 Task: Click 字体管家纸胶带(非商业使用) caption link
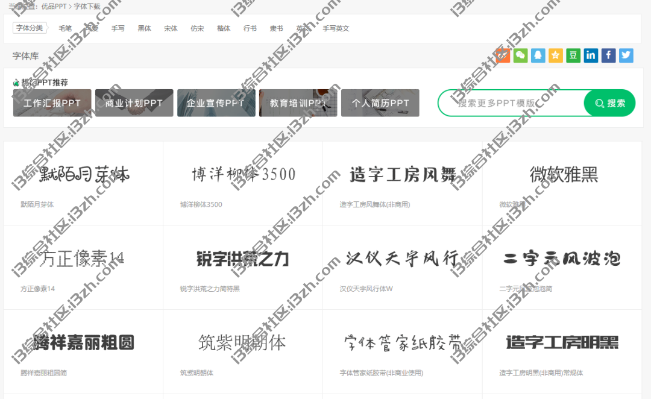382,373
